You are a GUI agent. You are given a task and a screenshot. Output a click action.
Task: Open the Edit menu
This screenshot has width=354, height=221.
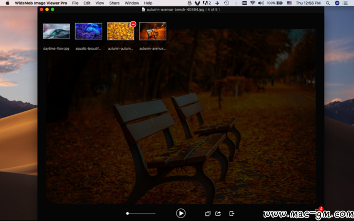coord(87,3)
